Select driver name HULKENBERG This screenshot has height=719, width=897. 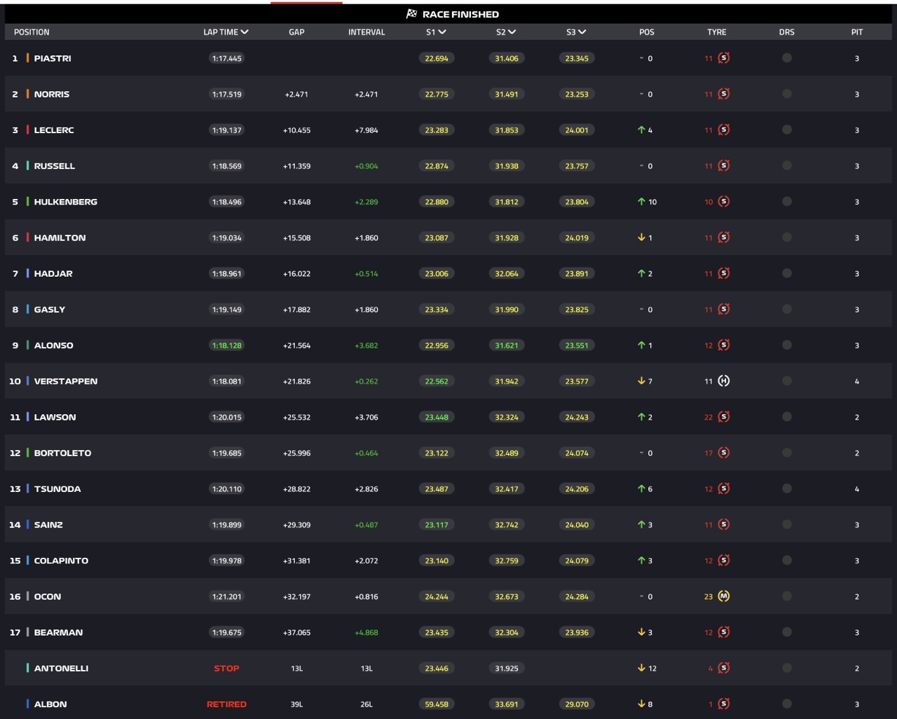pyautogui.click(x=66, y=202)
